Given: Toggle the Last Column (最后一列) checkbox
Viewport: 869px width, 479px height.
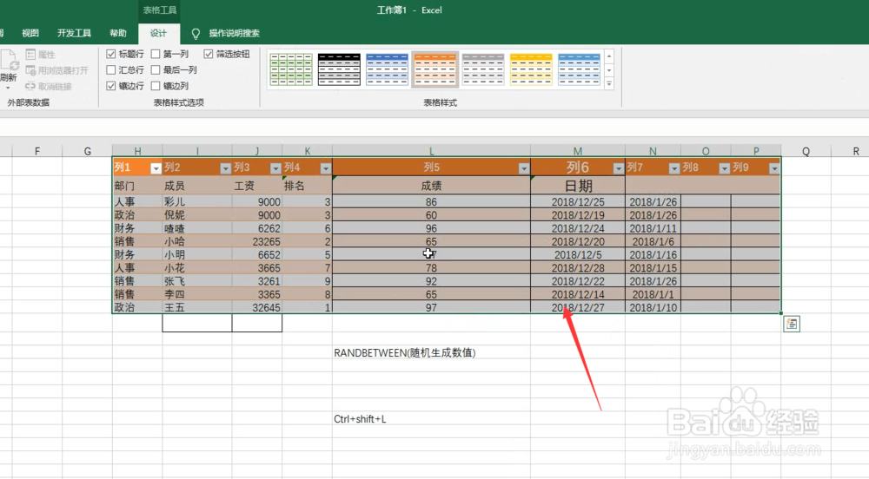Looking at the screenshot, I should [x=156, y=69].
